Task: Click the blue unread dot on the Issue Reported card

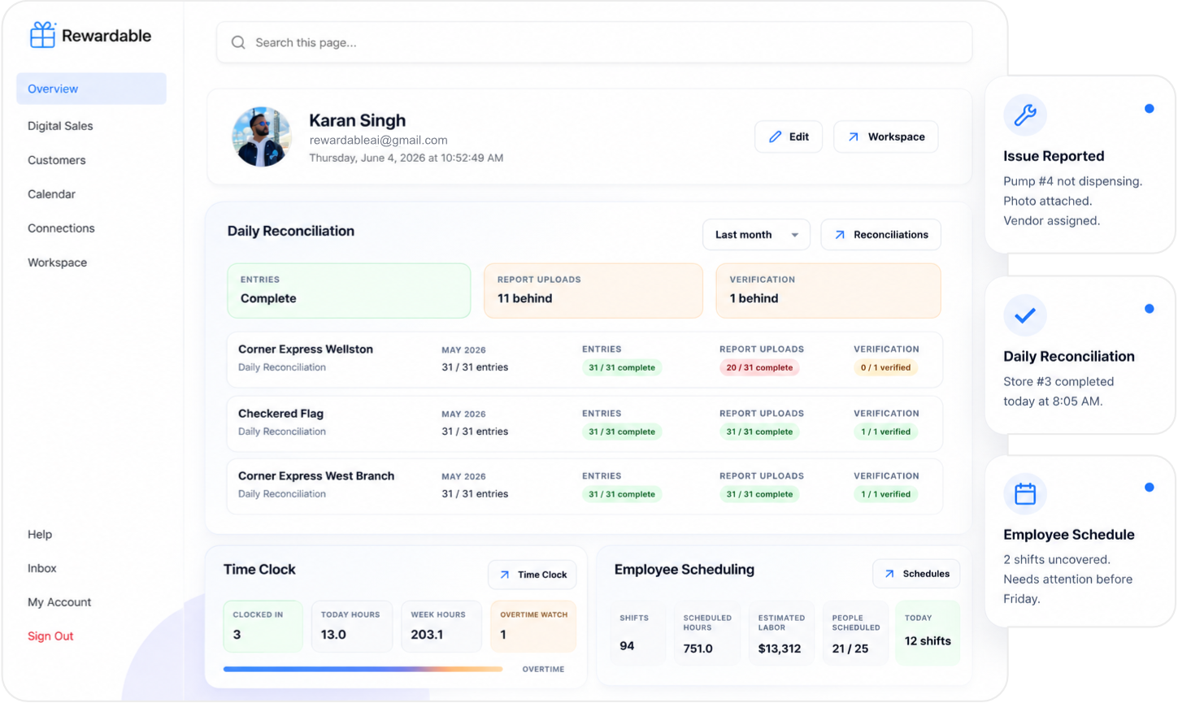Action: (1149, 108)
